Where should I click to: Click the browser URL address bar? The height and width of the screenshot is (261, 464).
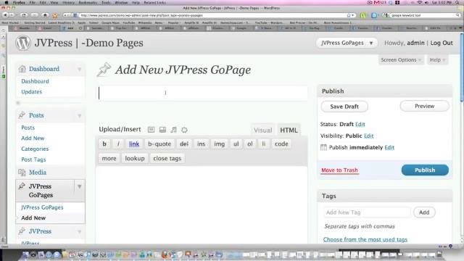click(213, 15)
